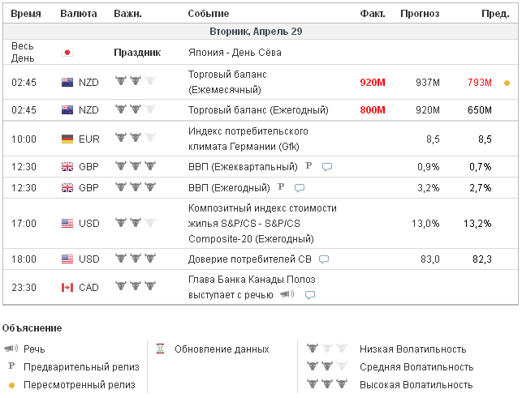Click the 'Прогноз' forecast column header
This screenshot has width=522, height=398.
(x=420, y=14)
